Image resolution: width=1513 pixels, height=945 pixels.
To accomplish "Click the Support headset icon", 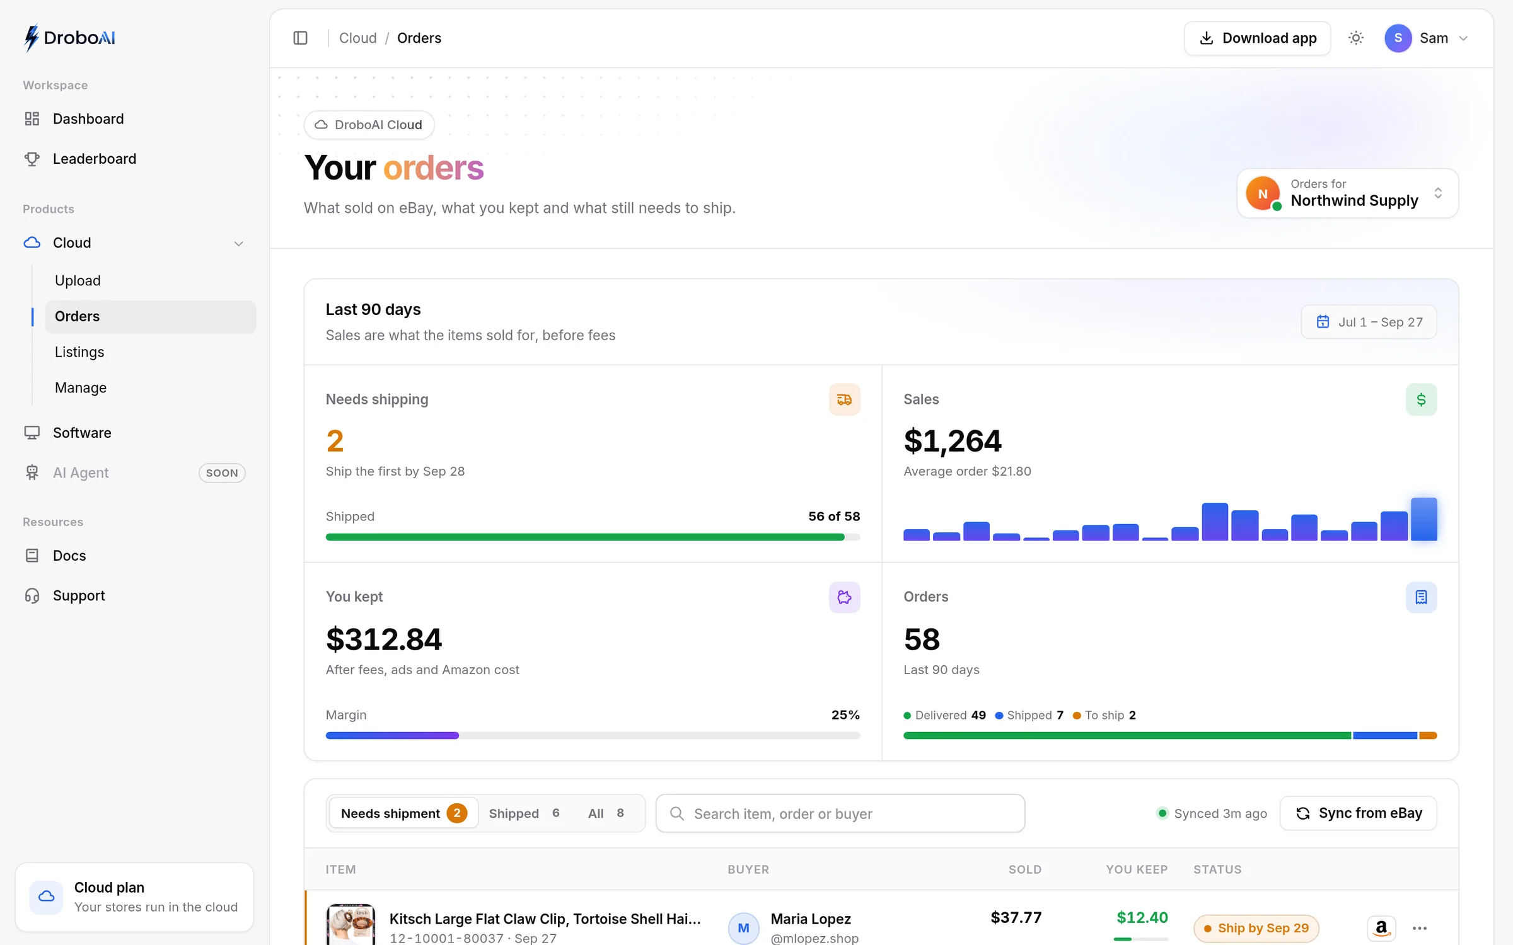I will [32, 595].
